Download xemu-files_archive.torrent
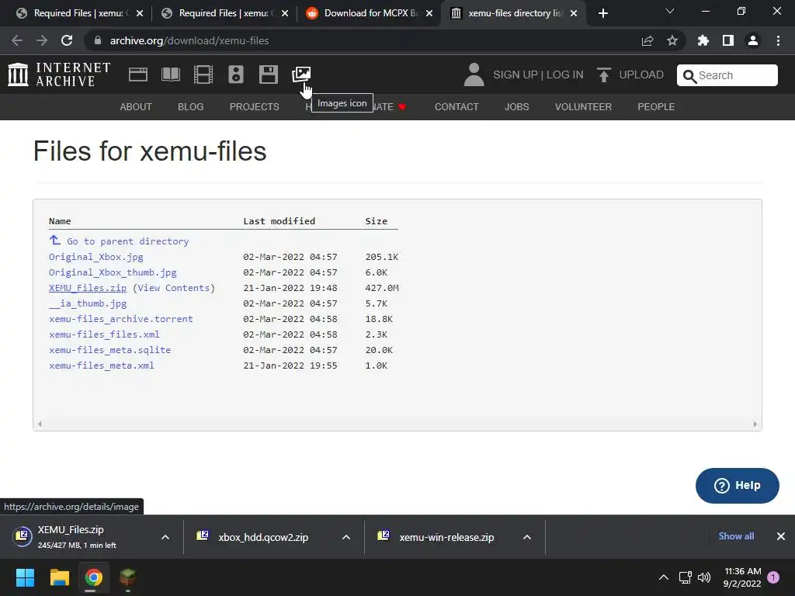Screen dimensions: 795x596 click(x=120, y=319)
